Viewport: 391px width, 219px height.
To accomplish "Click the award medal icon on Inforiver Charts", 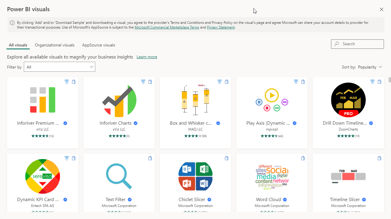I will tap(143, 82).
